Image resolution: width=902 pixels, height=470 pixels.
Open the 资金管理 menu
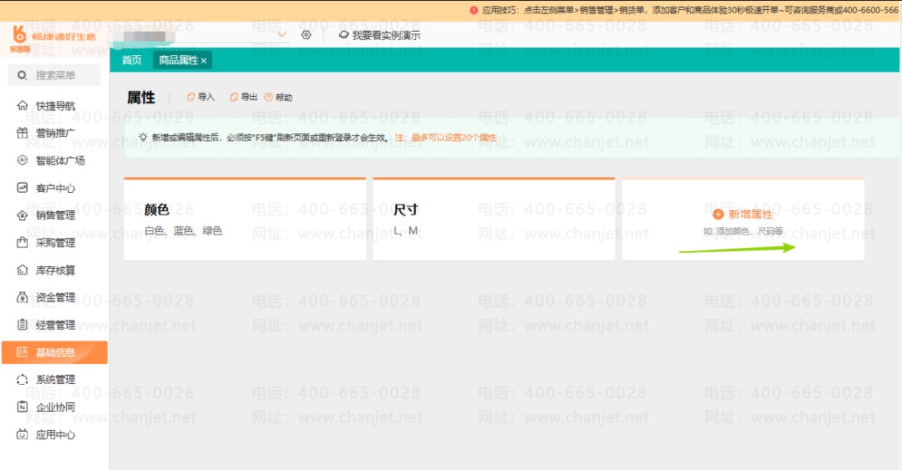click(x=55, y=297)
